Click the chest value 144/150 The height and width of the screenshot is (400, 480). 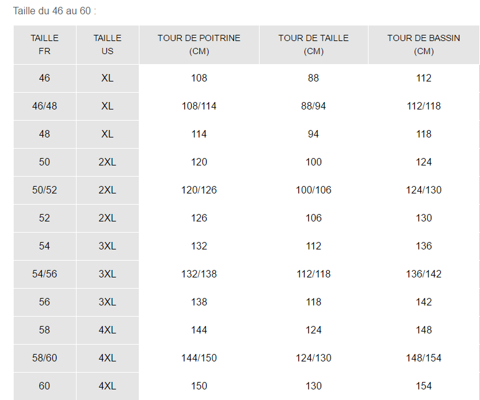(199, 358)
